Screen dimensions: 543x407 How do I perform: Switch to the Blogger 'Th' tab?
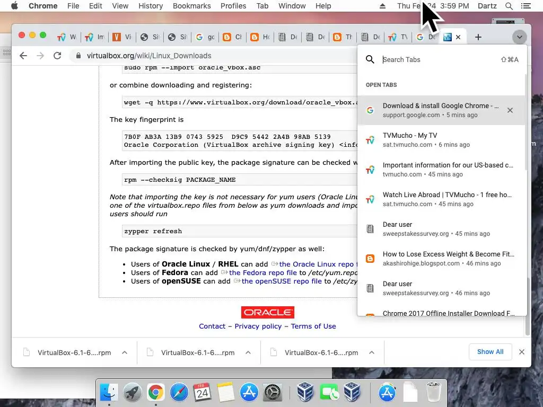pyautogui.click(x=343, y=37)
